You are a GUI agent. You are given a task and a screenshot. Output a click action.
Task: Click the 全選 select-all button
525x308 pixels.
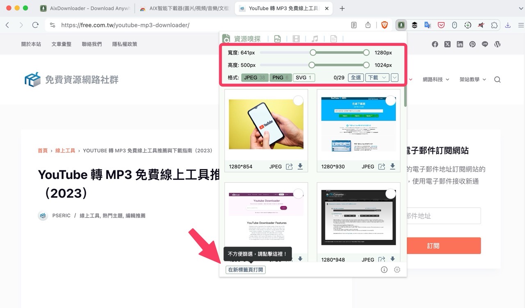click(356, 77)
